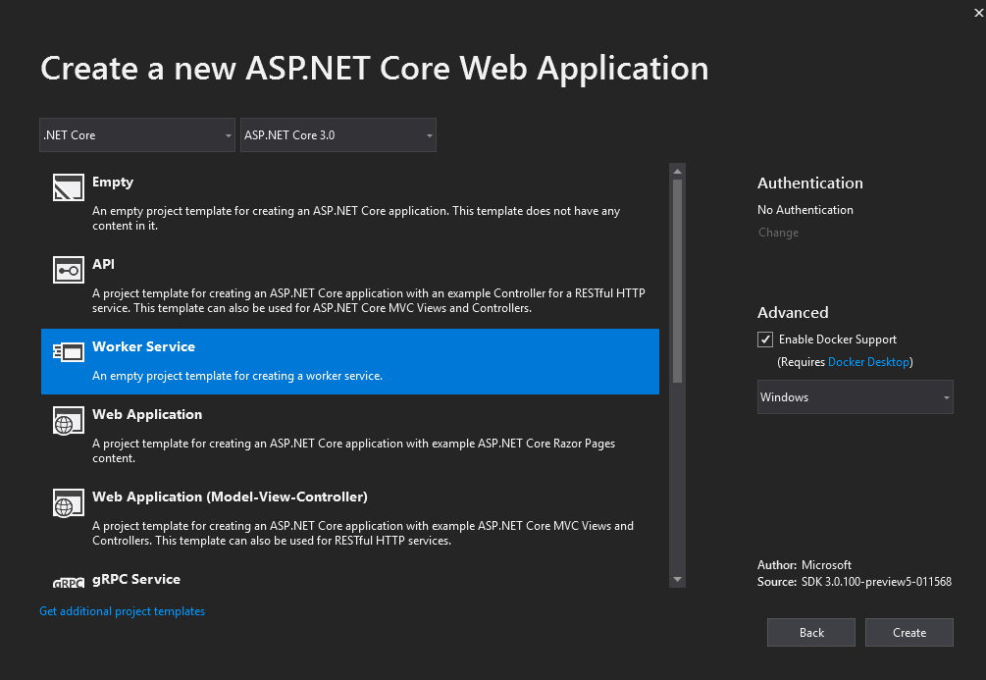986x680 pixels.
Task: Click the Change authentication link
Action: click(x=778, y=232)
